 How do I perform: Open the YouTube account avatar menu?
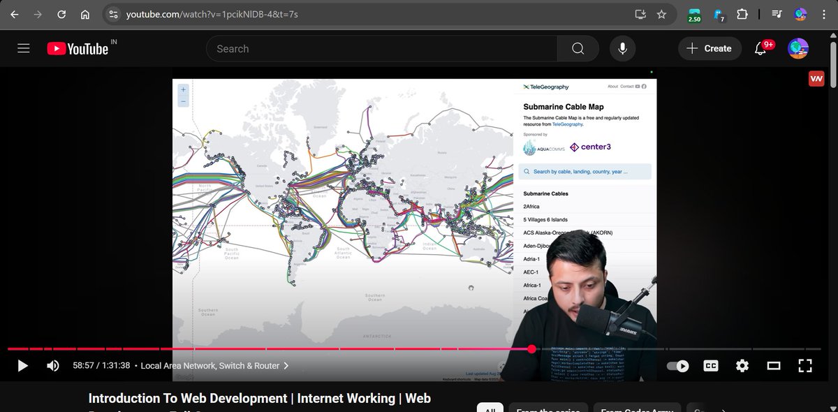798,48
